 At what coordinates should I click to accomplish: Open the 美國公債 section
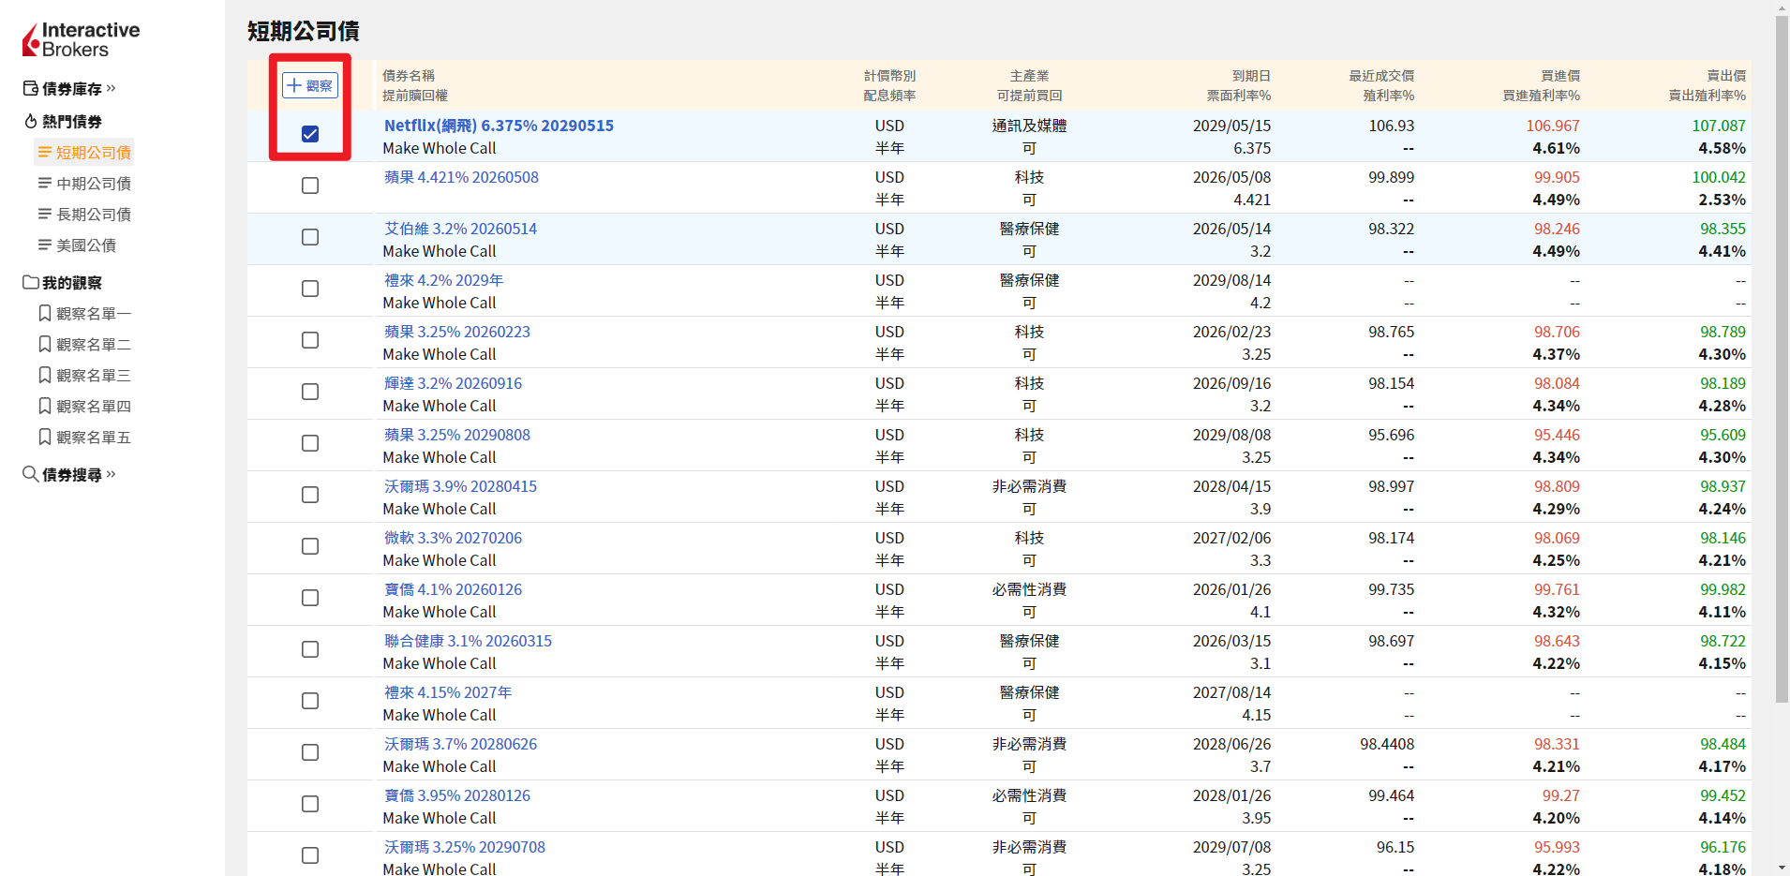click(x=77, y=245)
